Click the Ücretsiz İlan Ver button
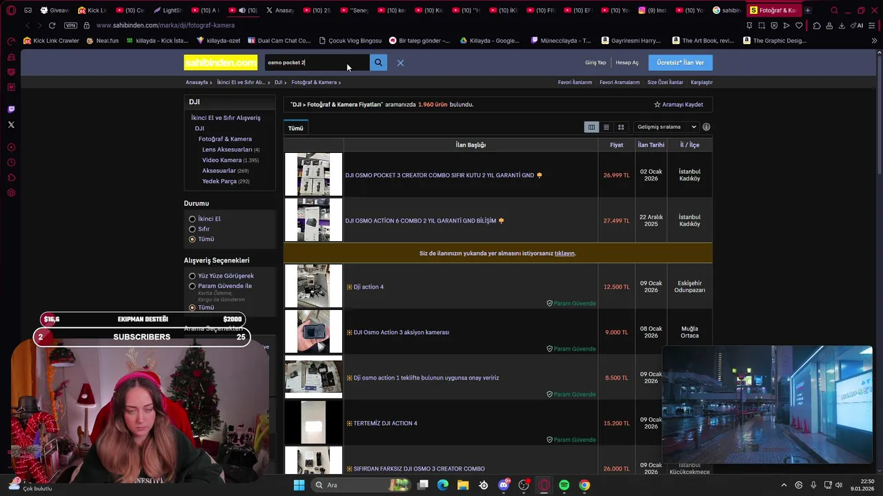The image size is (883, 496). click(x=680, y=63)
